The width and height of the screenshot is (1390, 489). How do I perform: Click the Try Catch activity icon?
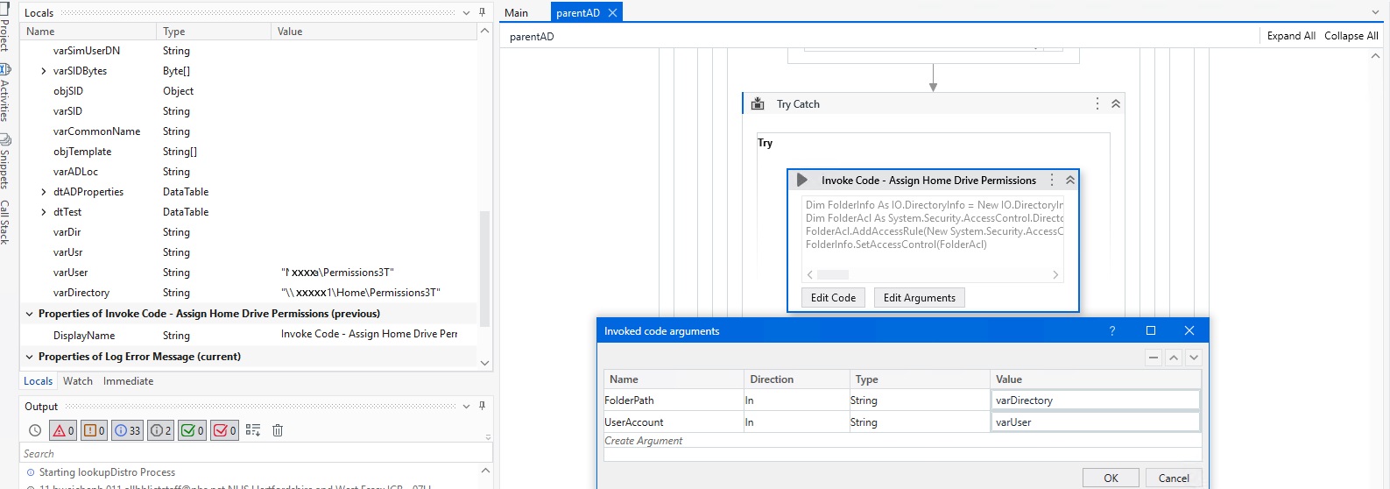tap(758, 103)
